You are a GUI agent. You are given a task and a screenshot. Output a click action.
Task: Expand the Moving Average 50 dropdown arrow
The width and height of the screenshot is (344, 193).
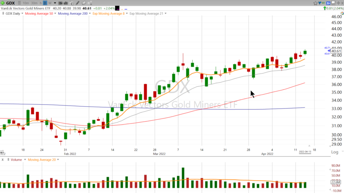pos(55,14)
